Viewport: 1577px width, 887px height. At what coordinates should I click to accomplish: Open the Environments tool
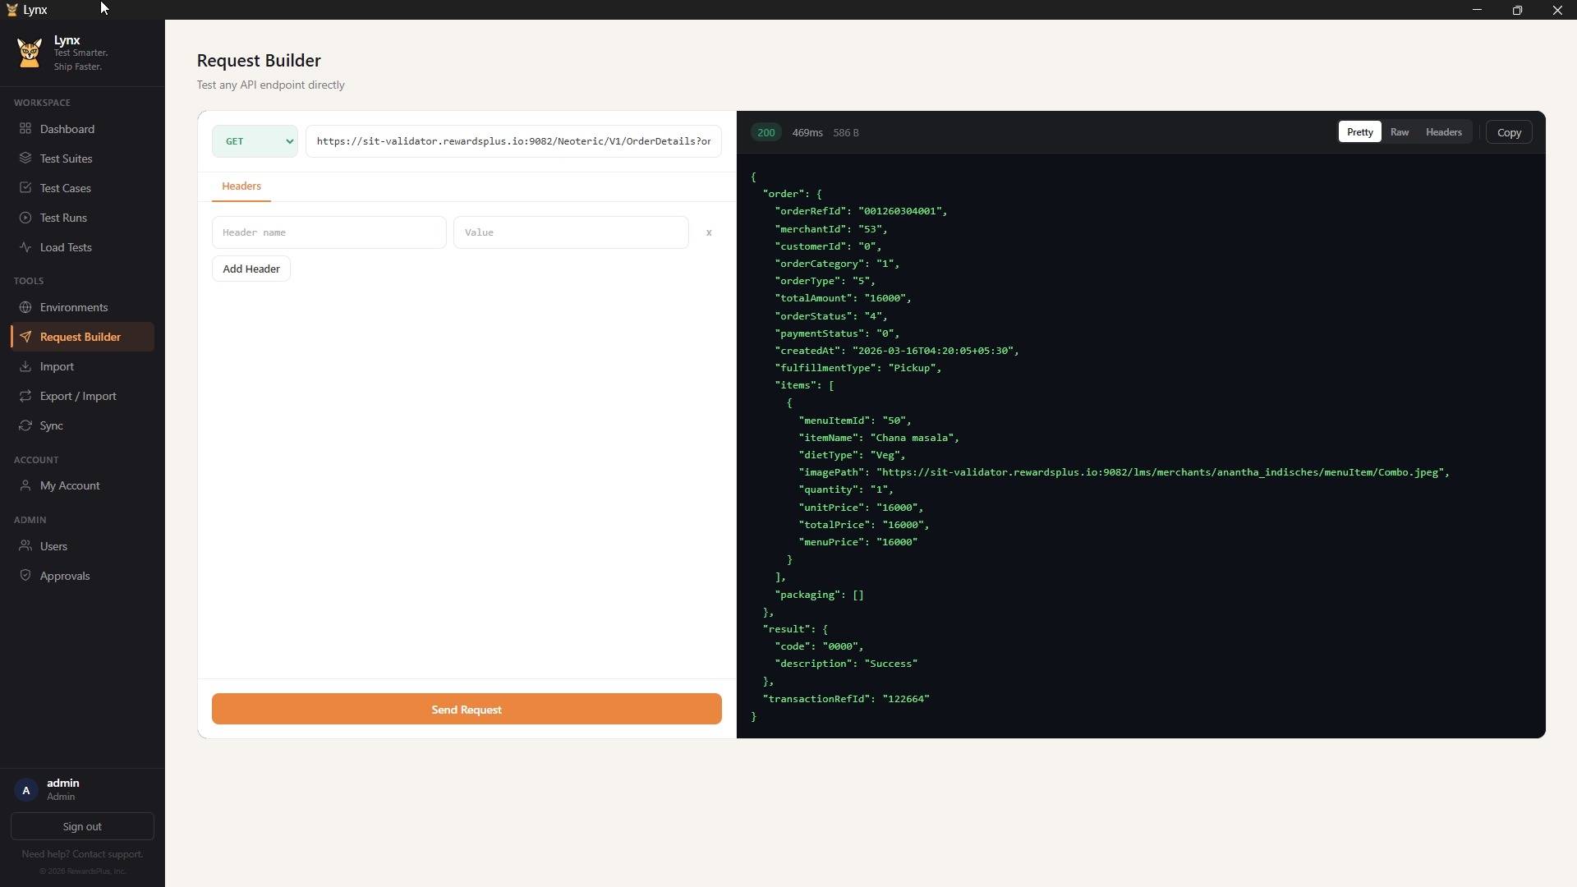pos(73,306)
